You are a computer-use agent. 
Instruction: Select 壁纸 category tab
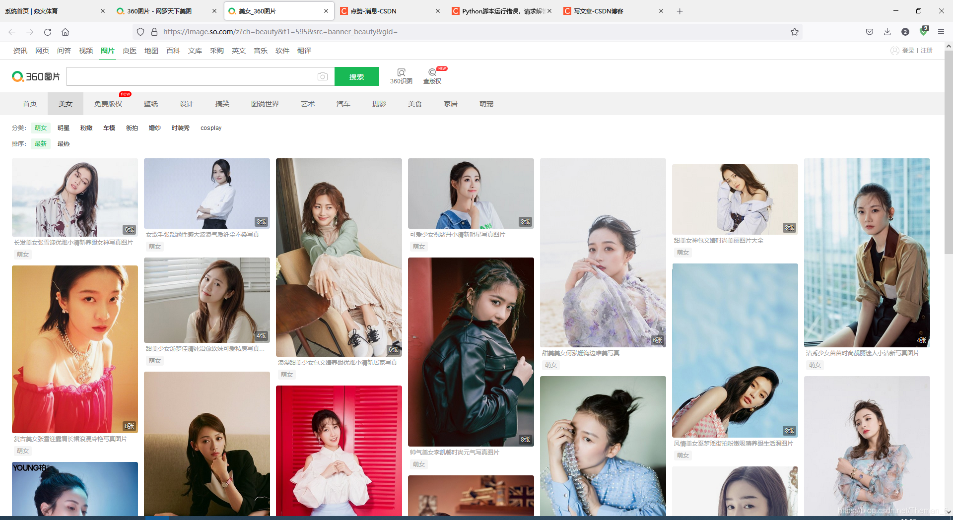[x=151, y=104]
